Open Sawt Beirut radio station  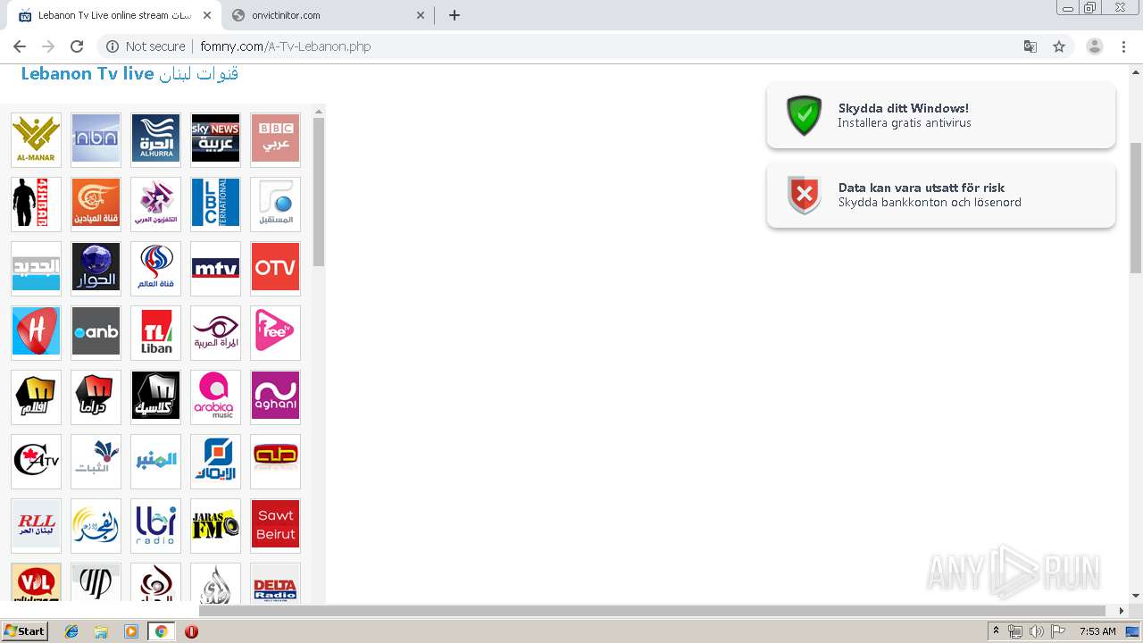275,525
